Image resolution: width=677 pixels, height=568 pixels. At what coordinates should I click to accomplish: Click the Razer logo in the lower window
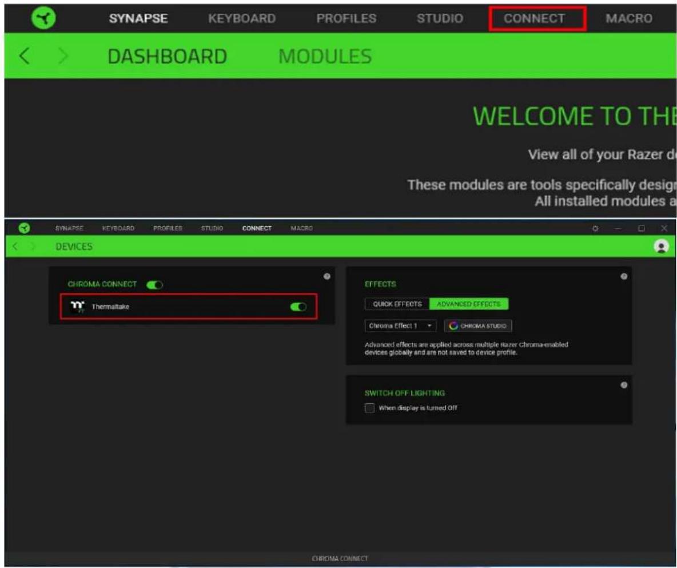[x=25, y=228]
